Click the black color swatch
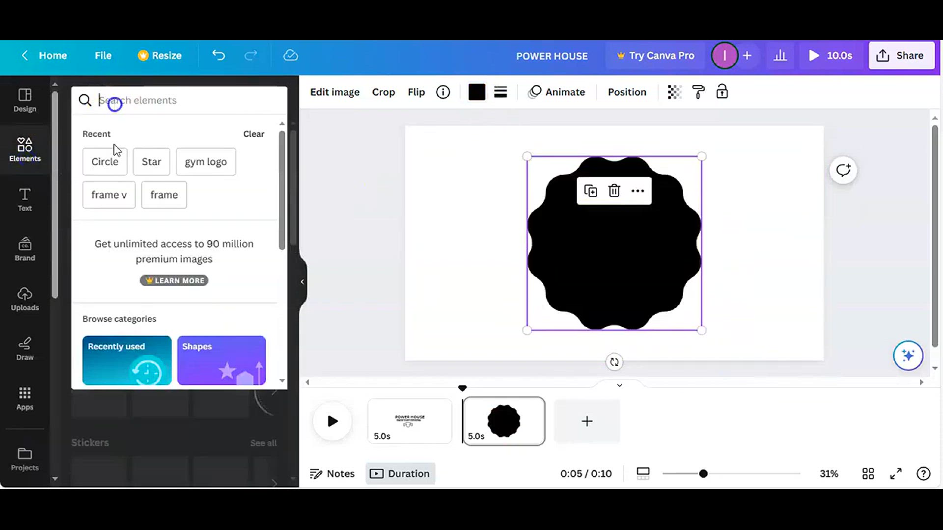 point(476,92)
